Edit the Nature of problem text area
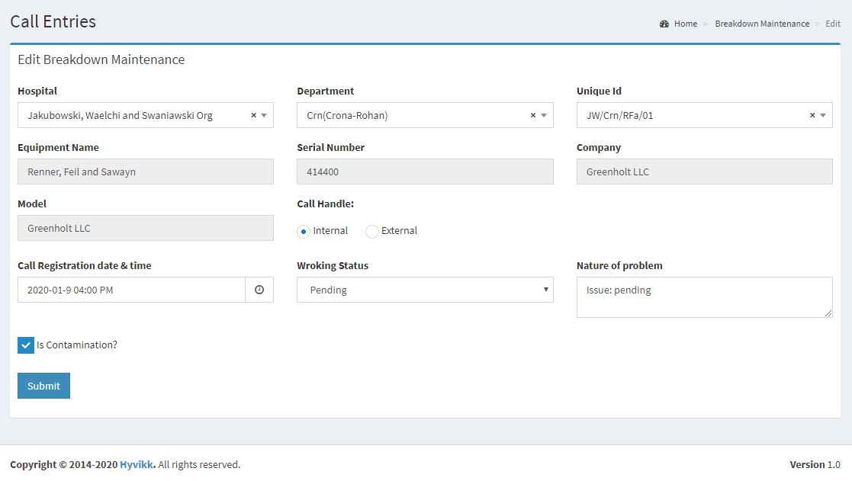This screenshot has width=852, height=481. (704, 297)
